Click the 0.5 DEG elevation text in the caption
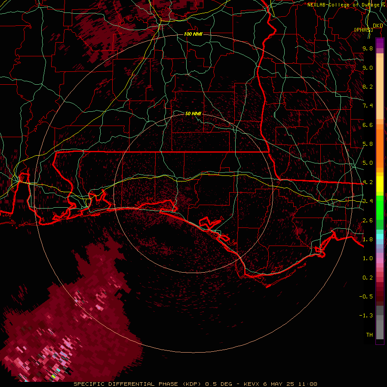This screenshot has width=387, height=387. click(x=219, y=384)
